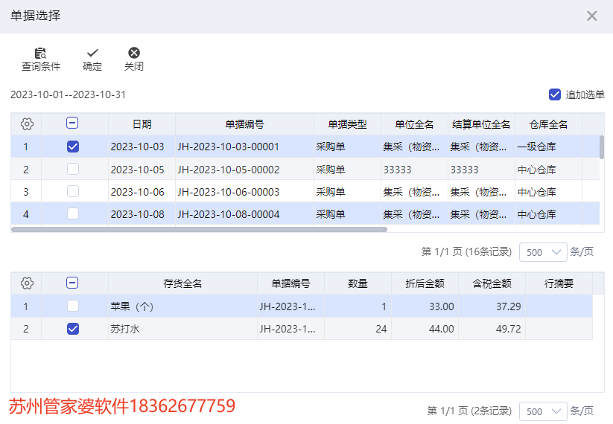Open upper table column settings gear
Viewport: 613px width, 424px height.
[27, 124]
